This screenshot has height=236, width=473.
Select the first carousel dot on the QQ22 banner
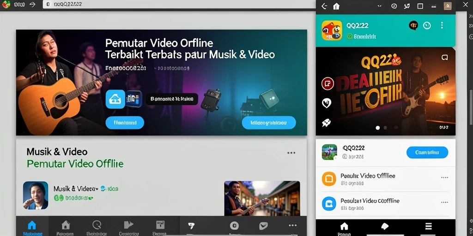point(377,128)
